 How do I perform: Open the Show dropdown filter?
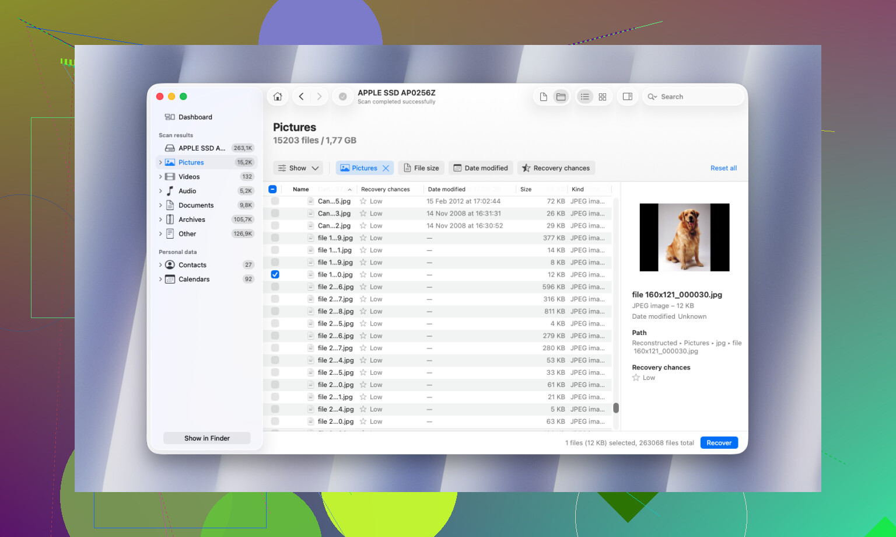click(298, 168)
